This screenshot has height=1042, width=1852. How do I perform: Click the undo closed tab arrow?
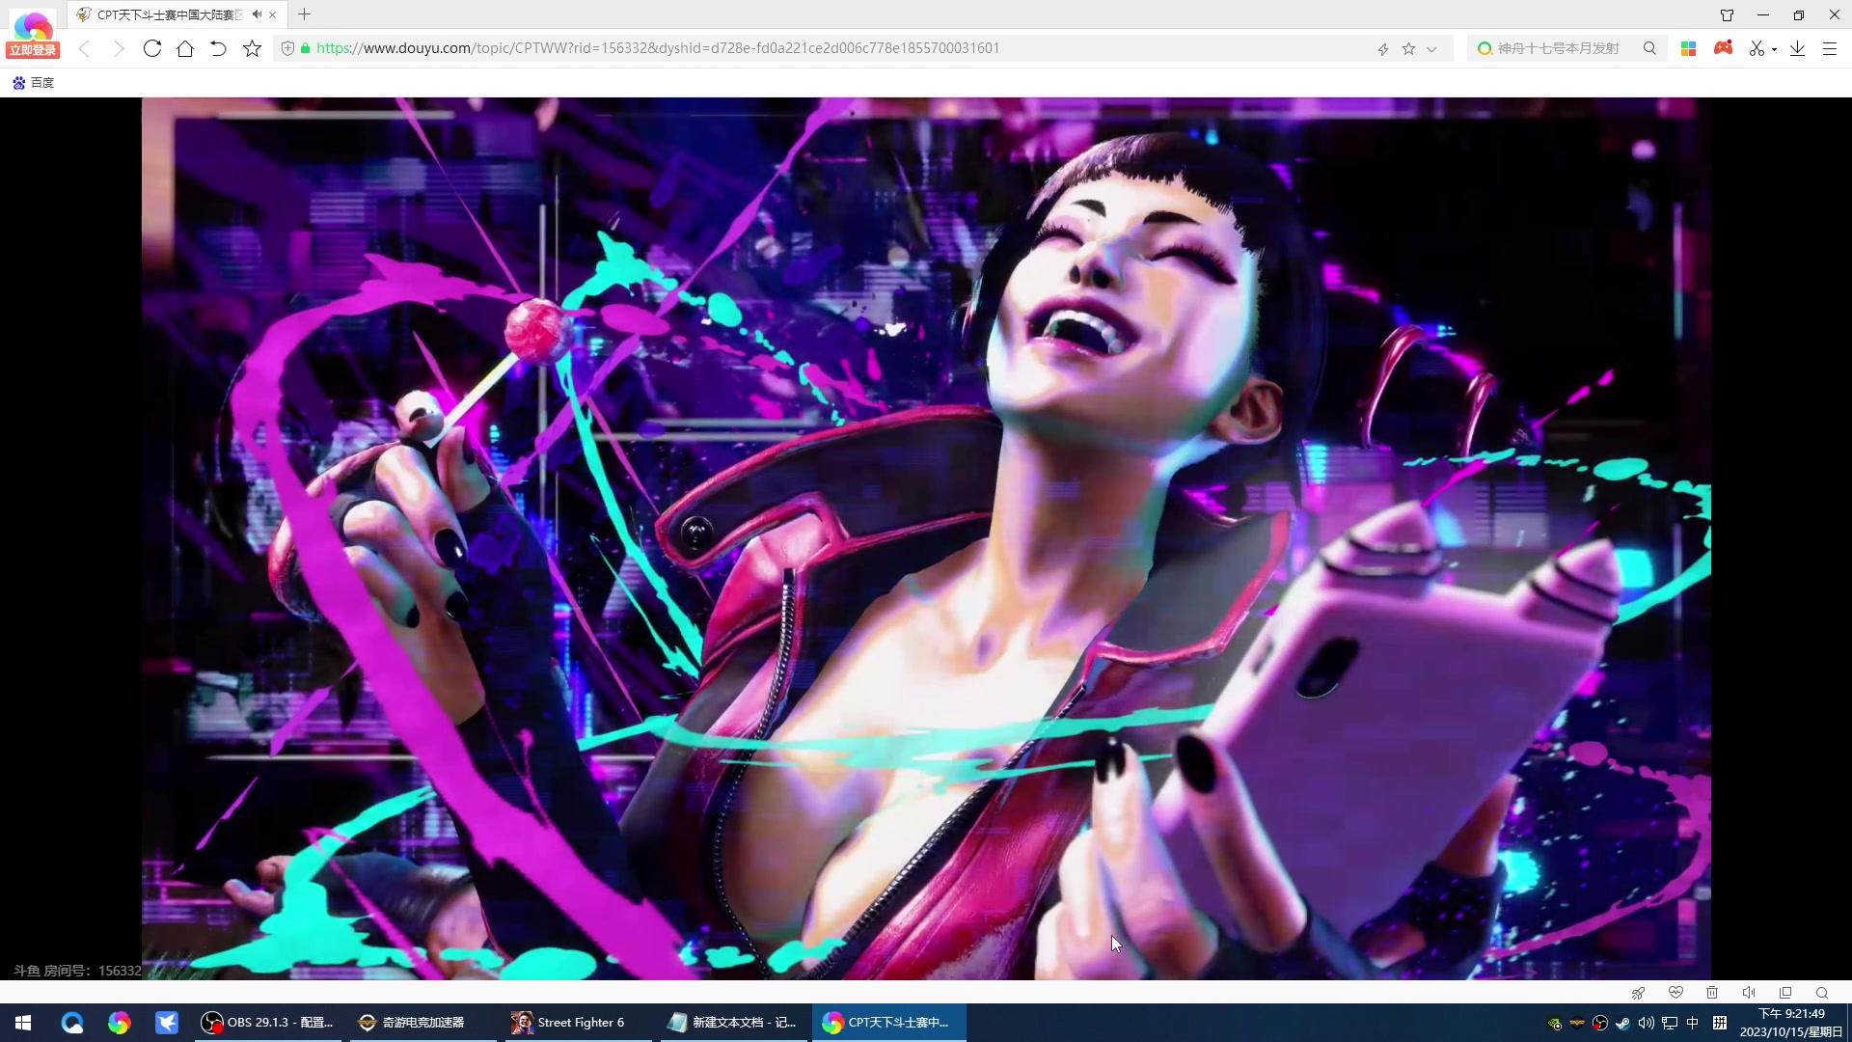(x=218, y=48)
